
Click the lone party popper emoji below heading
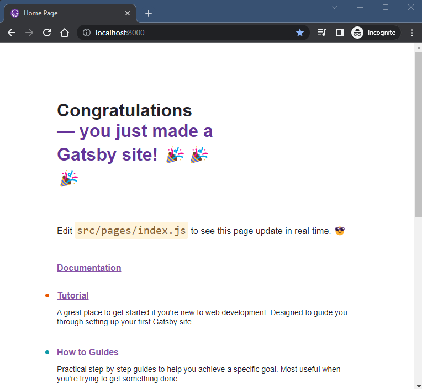(68, 178)
